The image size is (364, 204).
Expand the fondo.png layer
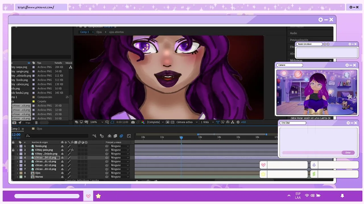click(x=17, y=146)
